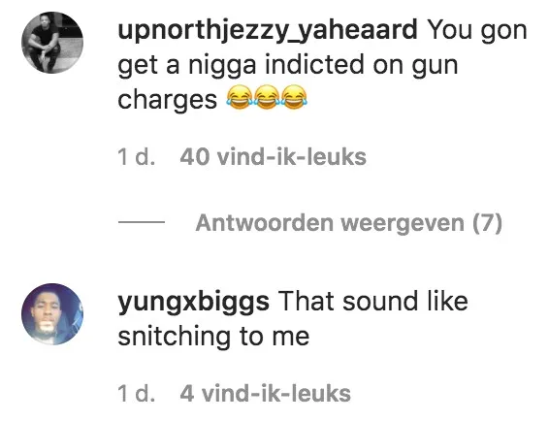Open upnorthjezzy_yaheaard's profile picture

(52, 43)
